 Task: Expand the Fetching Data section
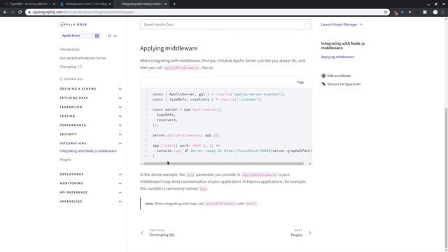90,98
